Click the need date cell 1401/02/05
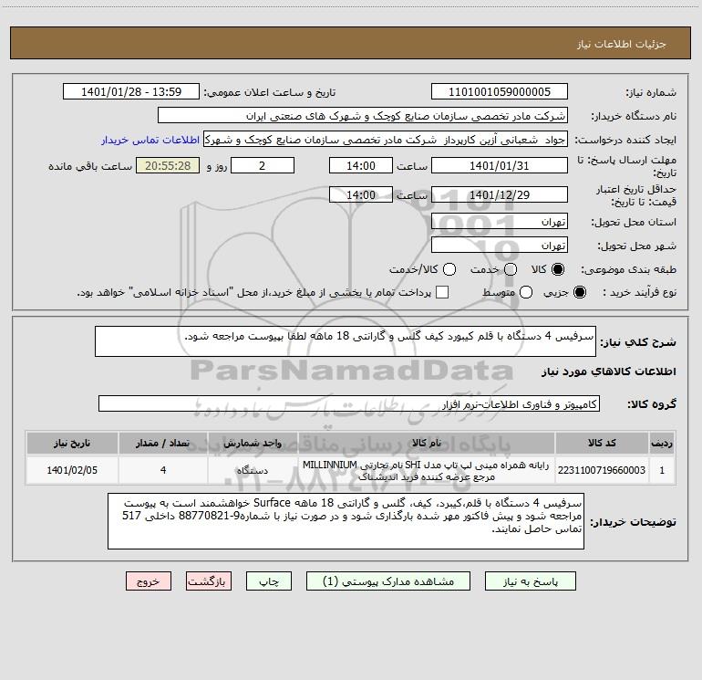 coord(72,470)
